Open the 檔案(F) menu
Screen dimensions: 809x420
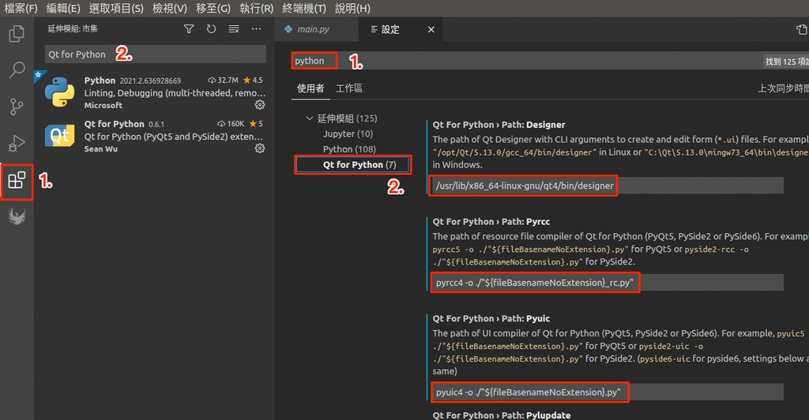(21, 8)
